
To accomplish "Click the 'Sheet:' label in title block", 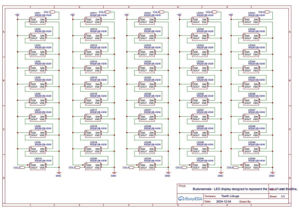I will (x=273, y=197).
